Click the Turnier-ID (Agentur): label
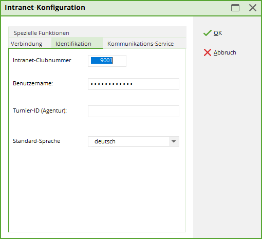 40,111
